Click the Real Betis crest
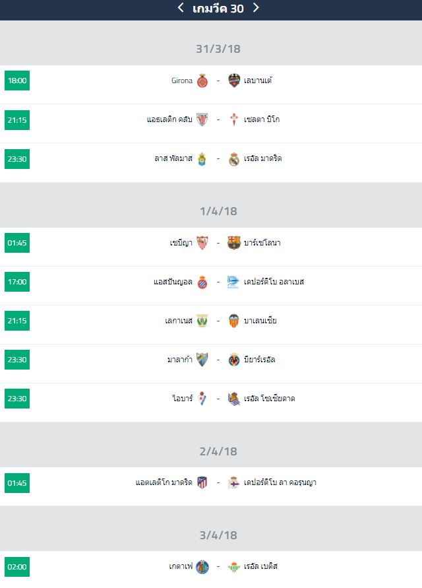The image size is (422, 588). point(234,566)
